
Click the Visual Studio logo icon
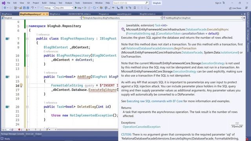[x=4, y=3]
